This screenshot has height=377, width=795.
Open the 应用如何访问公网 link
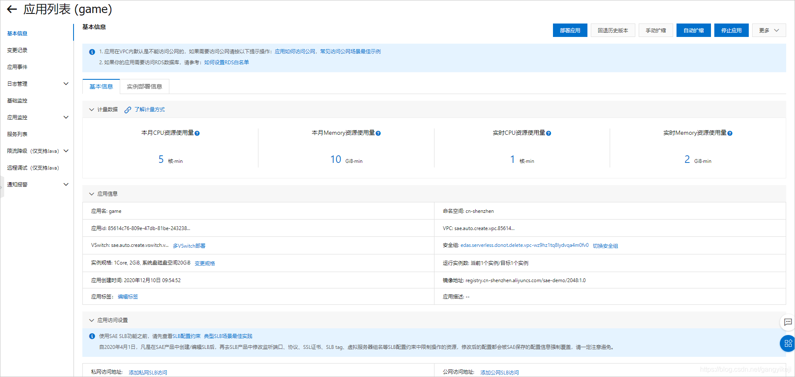click(x=295, y=52)
